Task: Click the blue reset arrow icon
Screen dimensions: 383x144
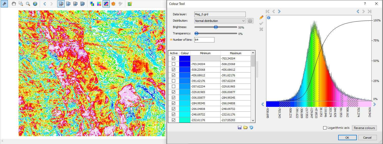Action: [x=251, y=127]
